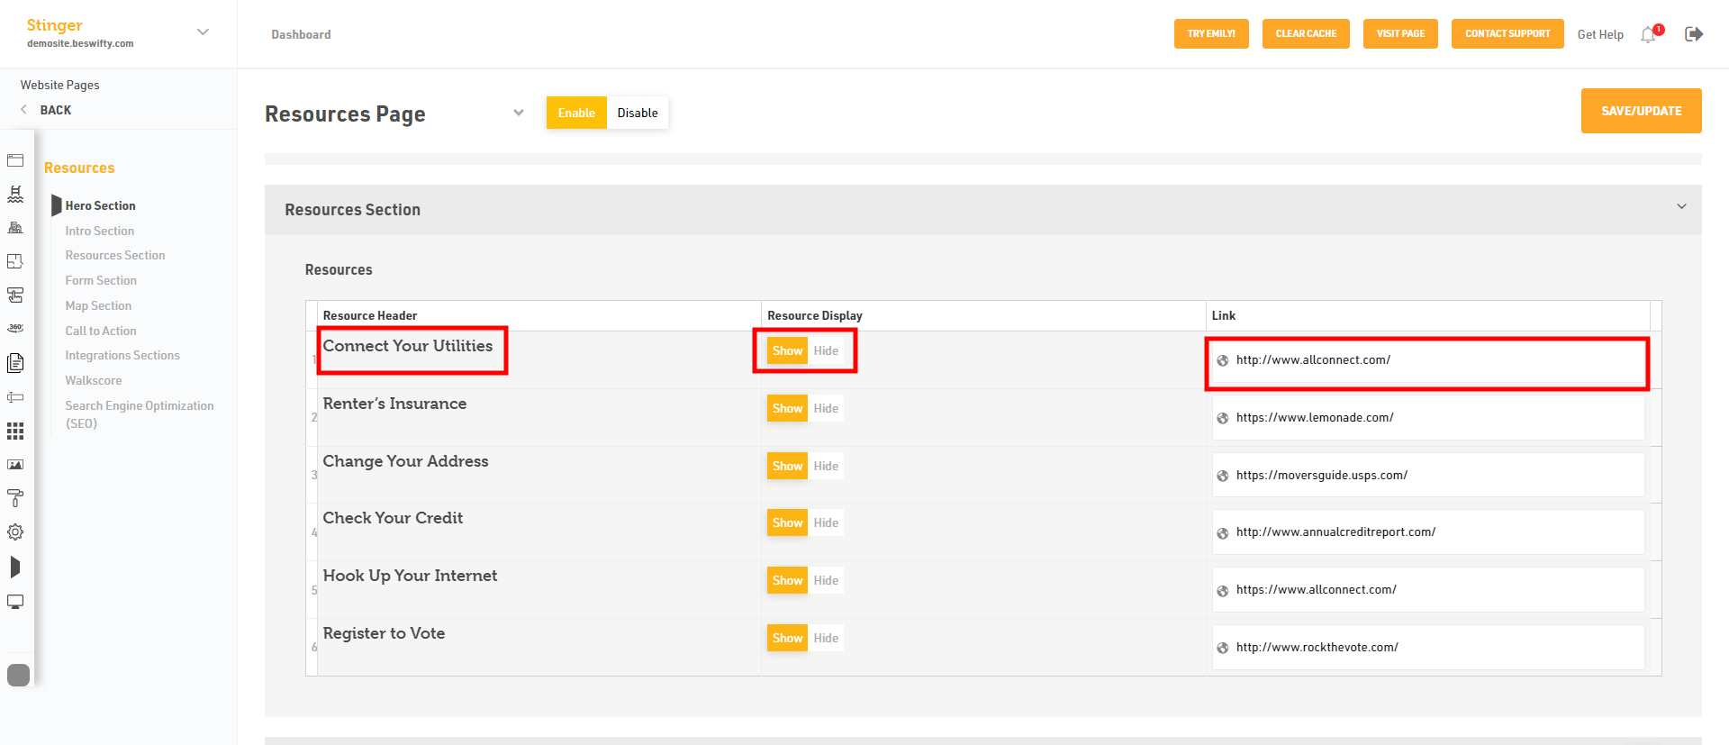Open Walkscore in the sidebar menu
Screen dimensions: 1729x745
(94, 381)
